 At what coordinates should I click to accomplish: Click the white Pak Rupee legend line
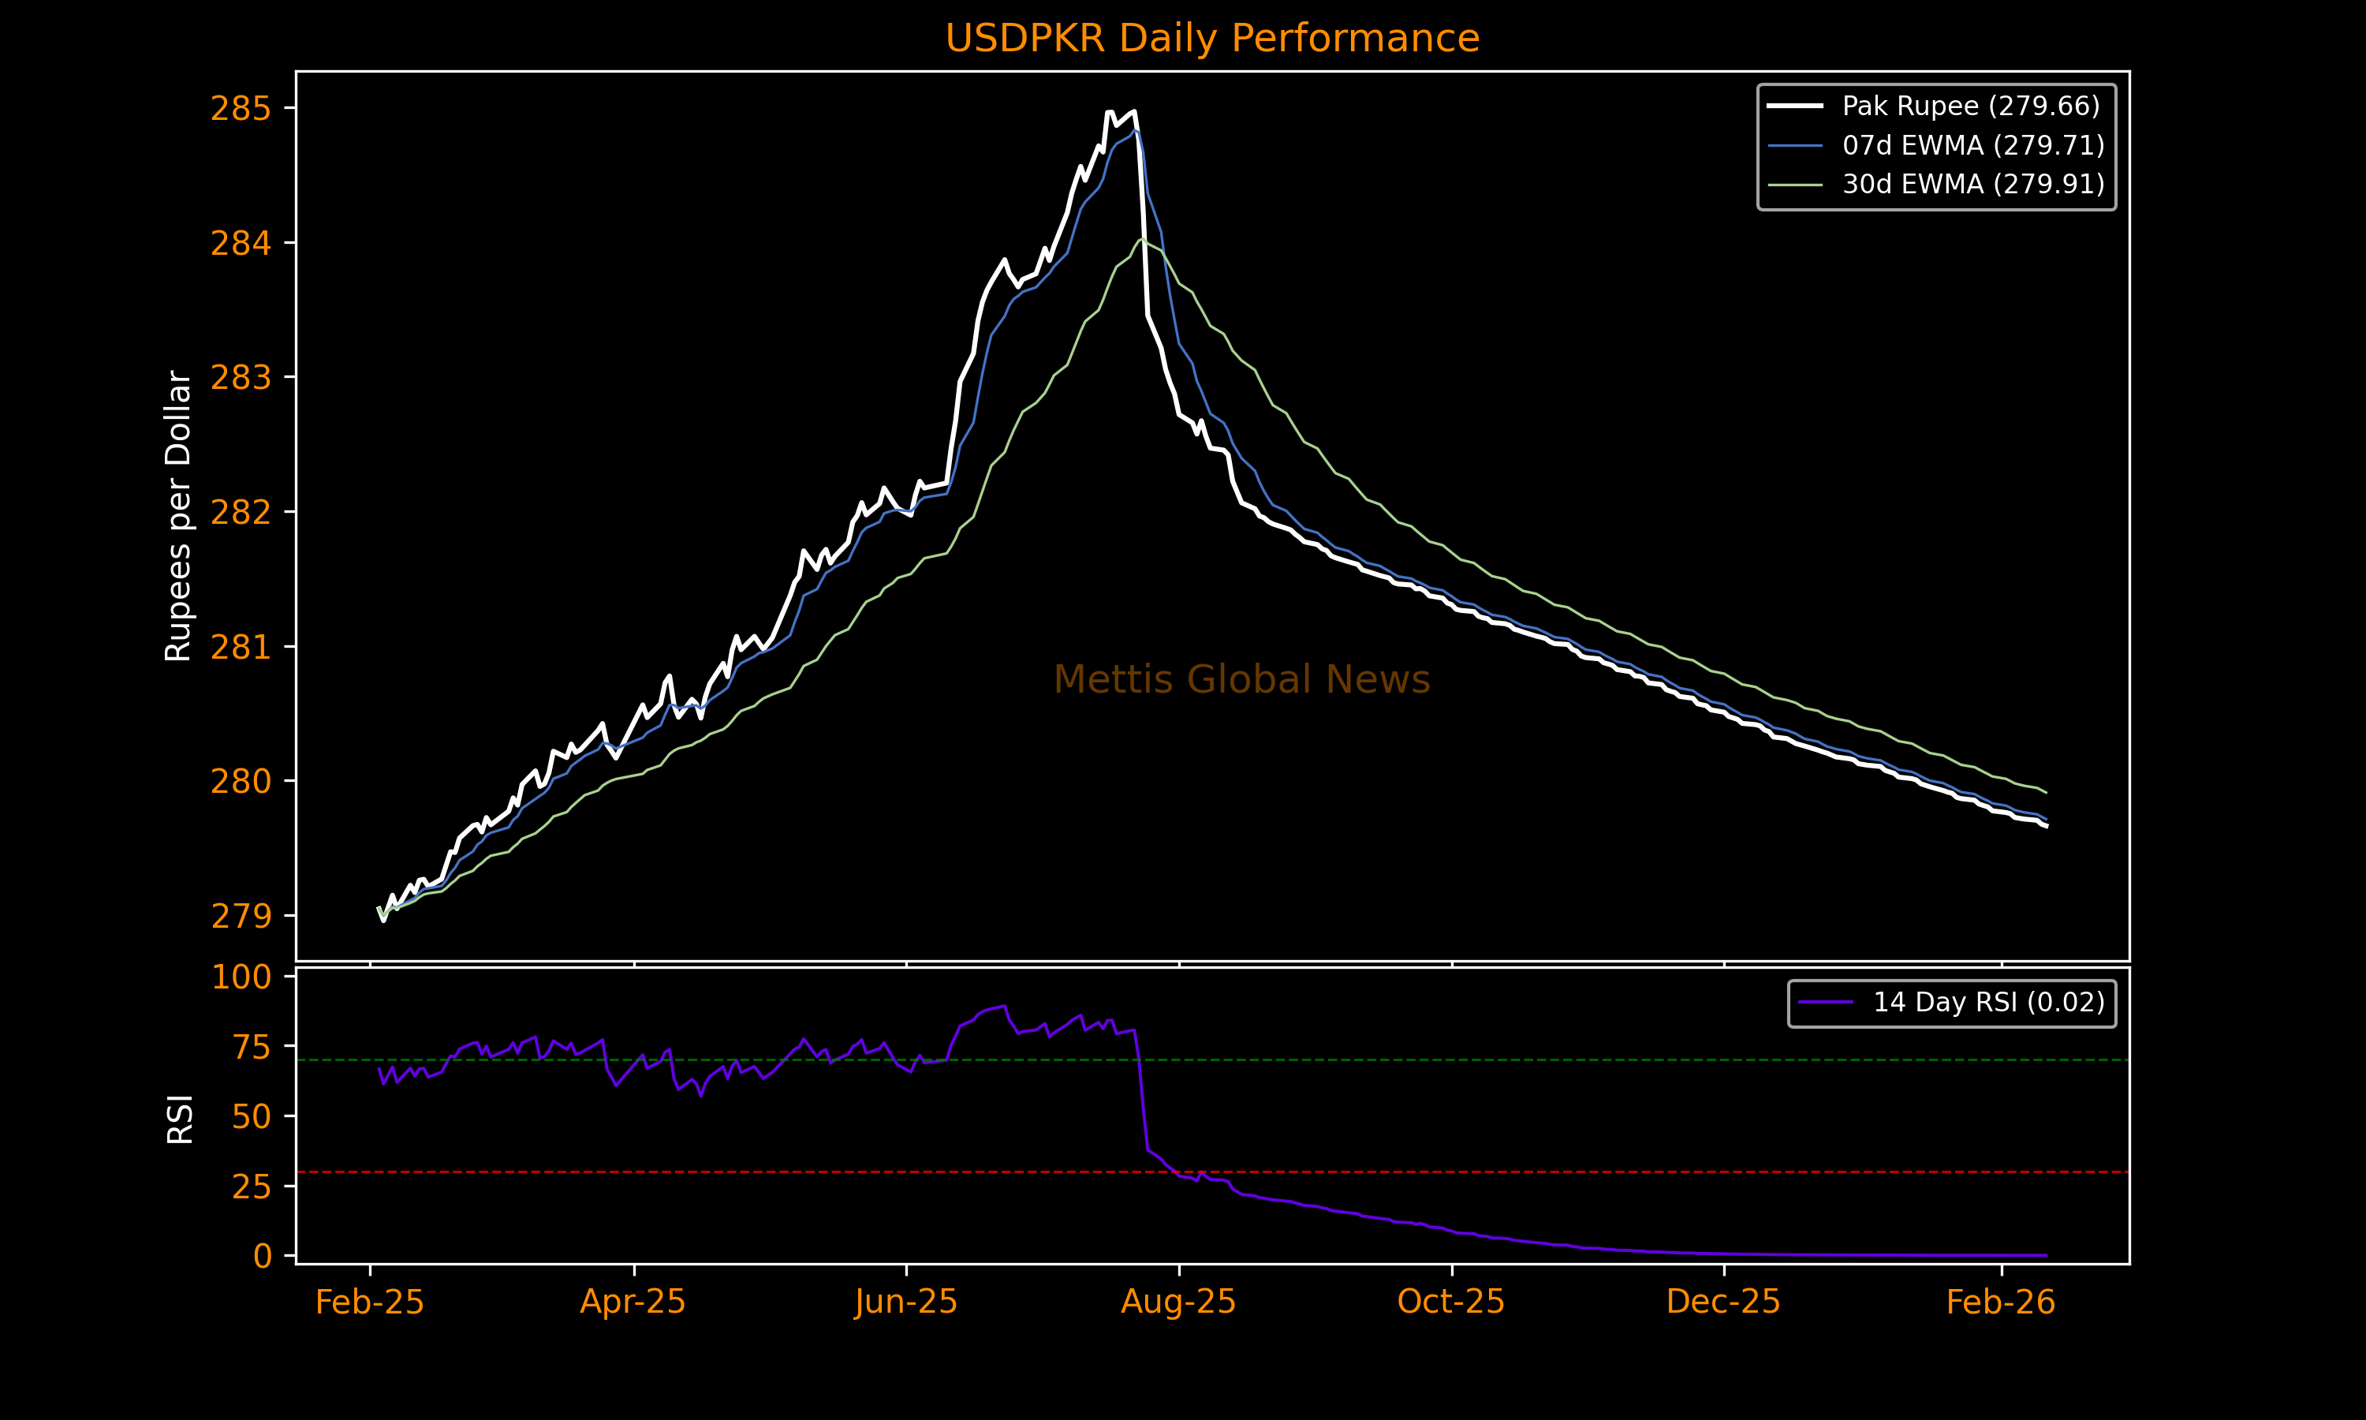(1794, 106)
